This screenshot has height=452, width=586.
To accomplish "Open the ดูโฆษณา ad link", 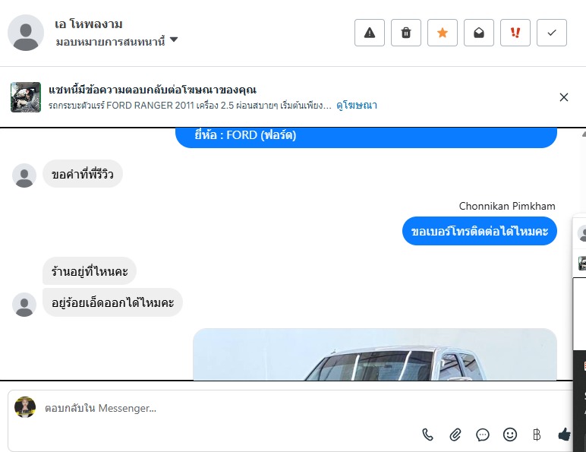I will coord(357,105).
